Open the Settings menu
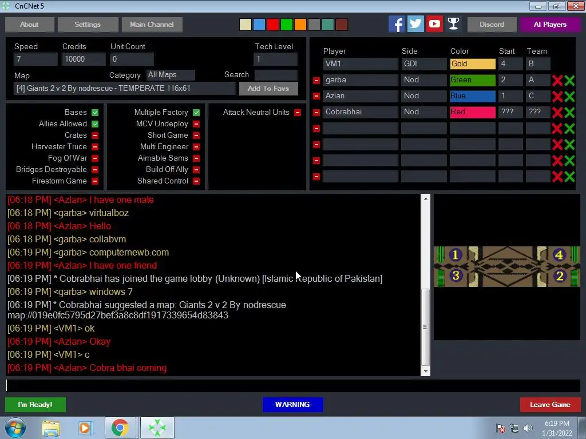Image resolution: width=586 pixels, height=439 pixels. [x=88, y=25]
